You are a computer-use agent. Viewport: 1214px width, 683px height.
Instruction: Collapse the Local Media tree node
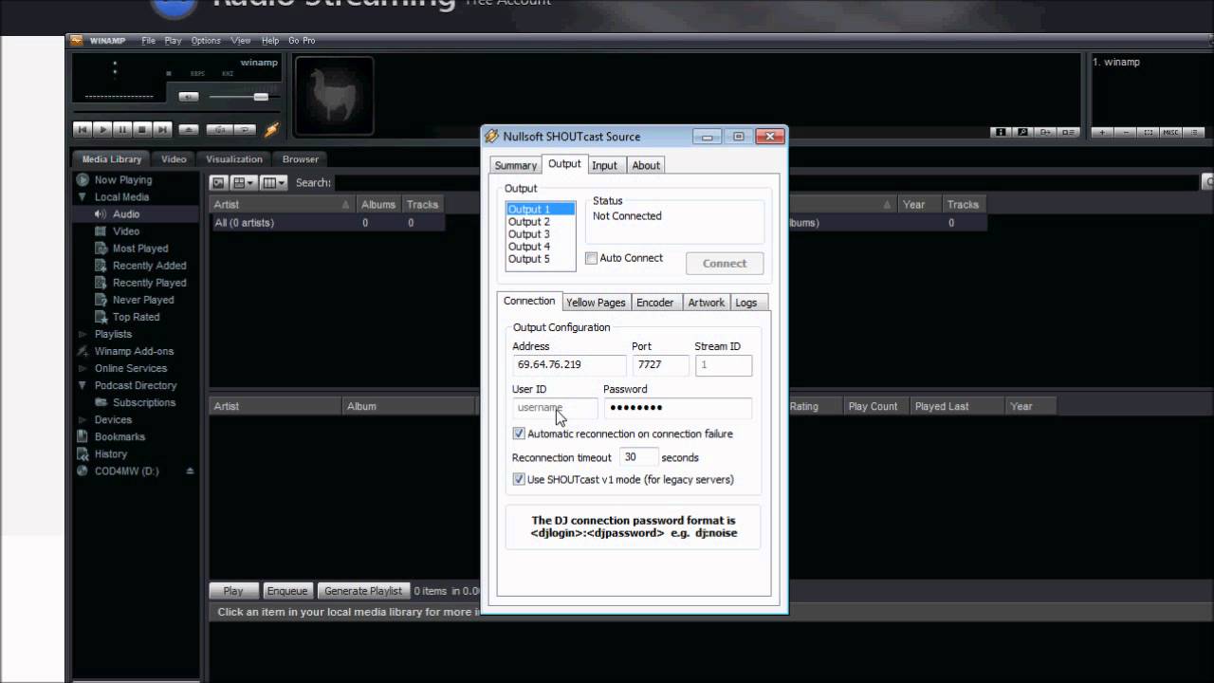coord(83,197)
